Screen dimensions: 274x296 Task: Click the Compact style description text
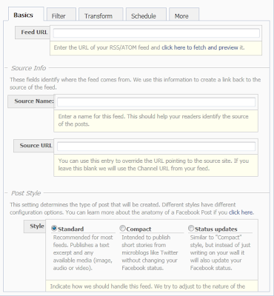point(150,252)
